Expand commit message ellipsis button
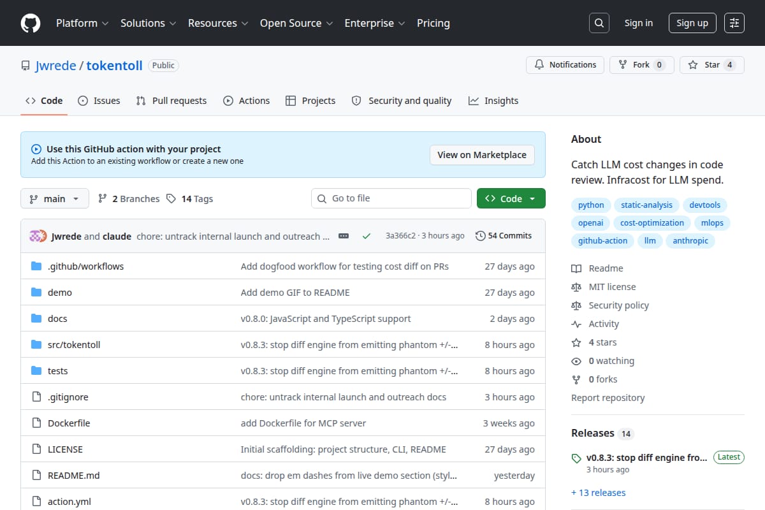765x510 pixels. (344, 236)
